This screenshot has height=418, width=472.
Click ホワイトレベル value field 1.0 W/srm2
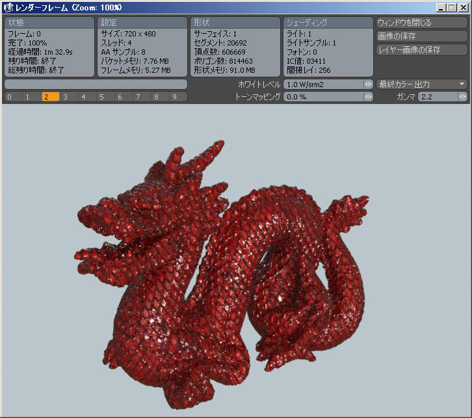pyautogui.click(x=324, y=85)
